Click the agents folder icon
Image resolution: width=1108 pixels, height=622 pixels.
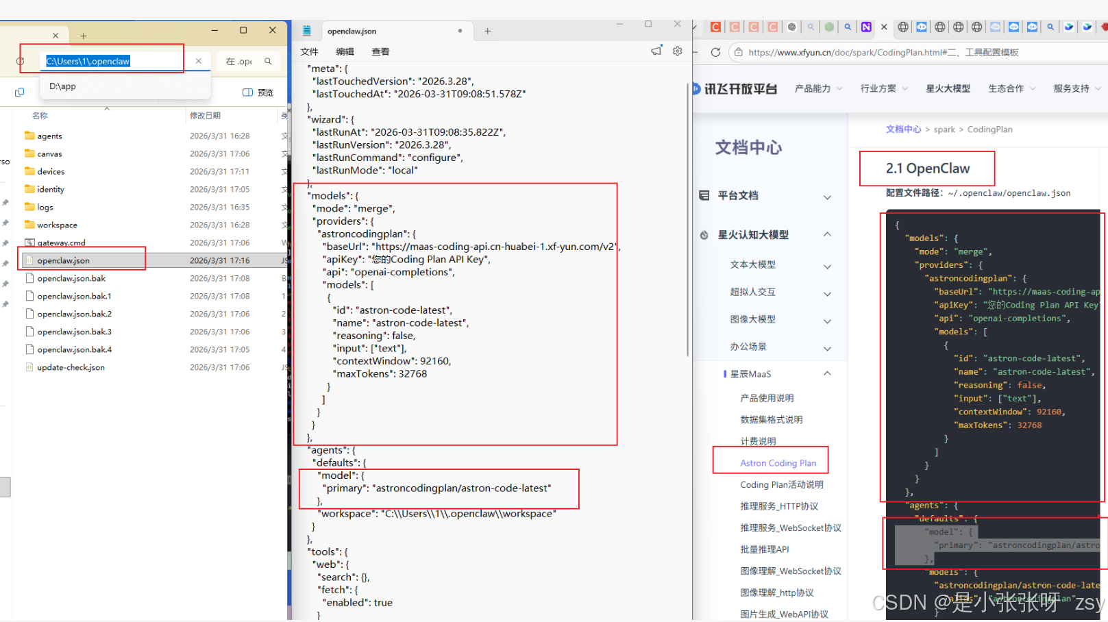tap(29, 136)
